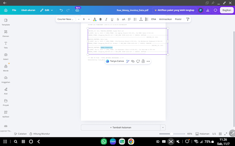The width and height of the screenshot is (235, 146).
Task: Redo the last action
Action: point(68,10)
